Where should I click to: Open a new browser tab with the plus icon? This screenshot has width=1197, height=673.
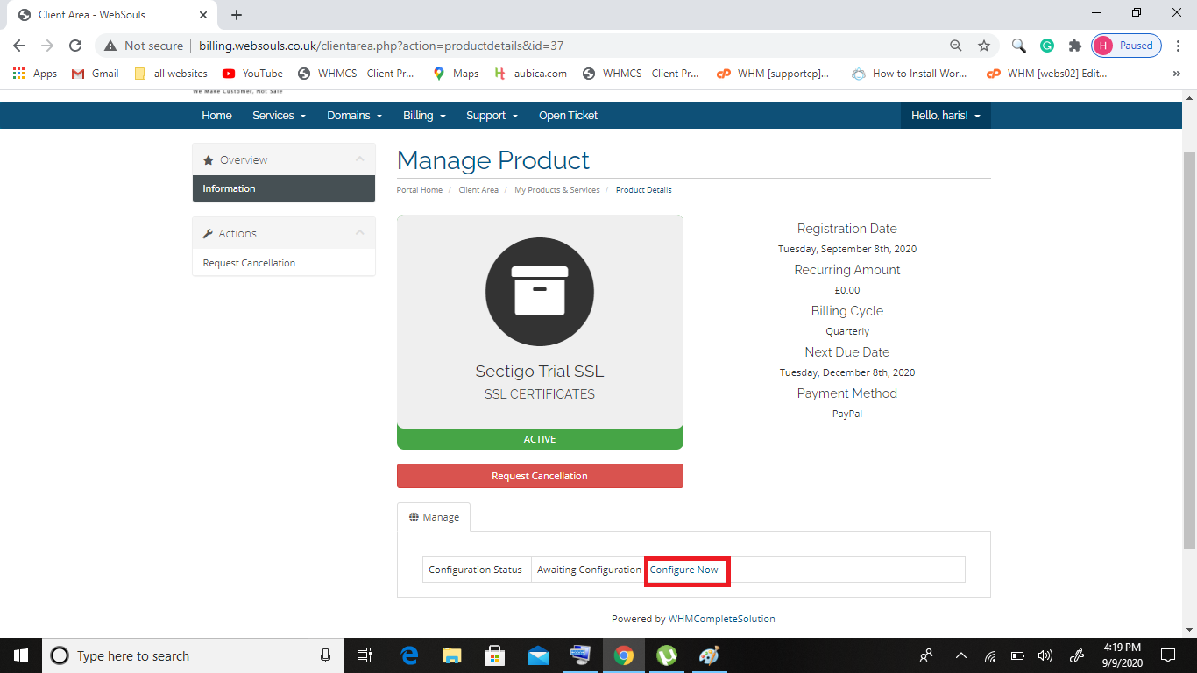pos(237,15)
